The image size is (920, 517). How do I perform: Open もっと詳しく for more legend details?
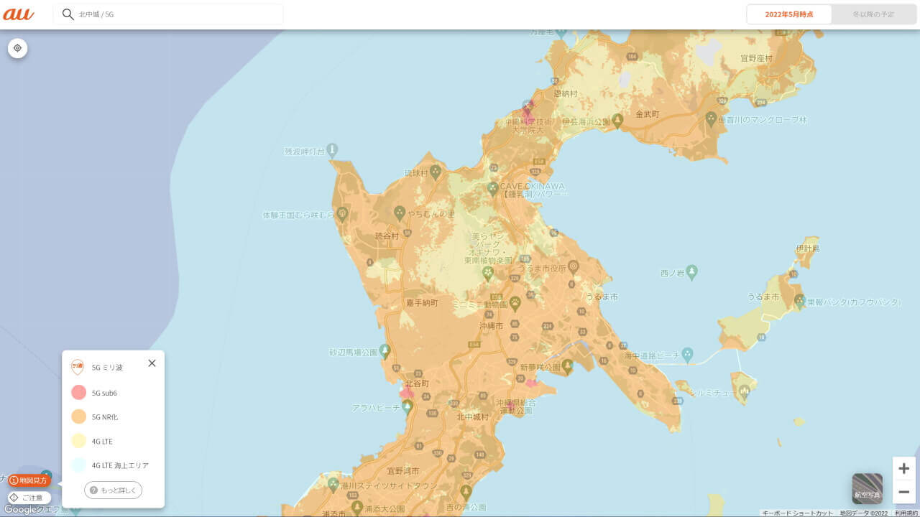tap(113, 490)
